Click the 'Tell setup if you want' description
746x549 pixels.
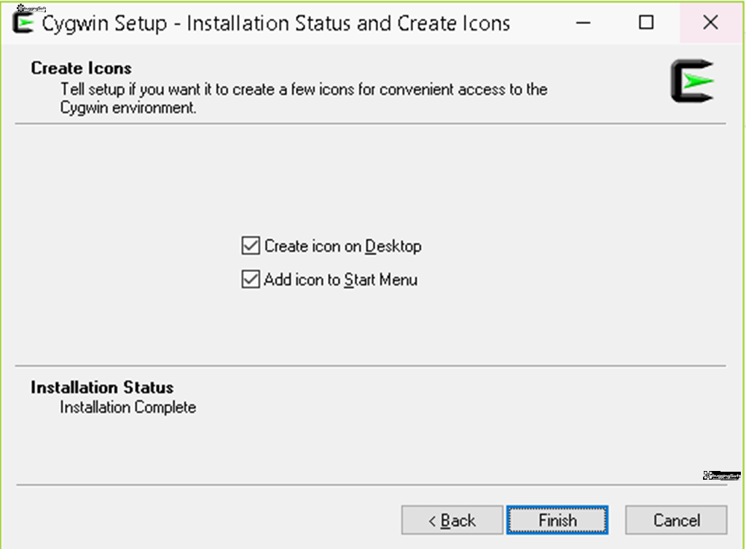click(x=304, y=98)
